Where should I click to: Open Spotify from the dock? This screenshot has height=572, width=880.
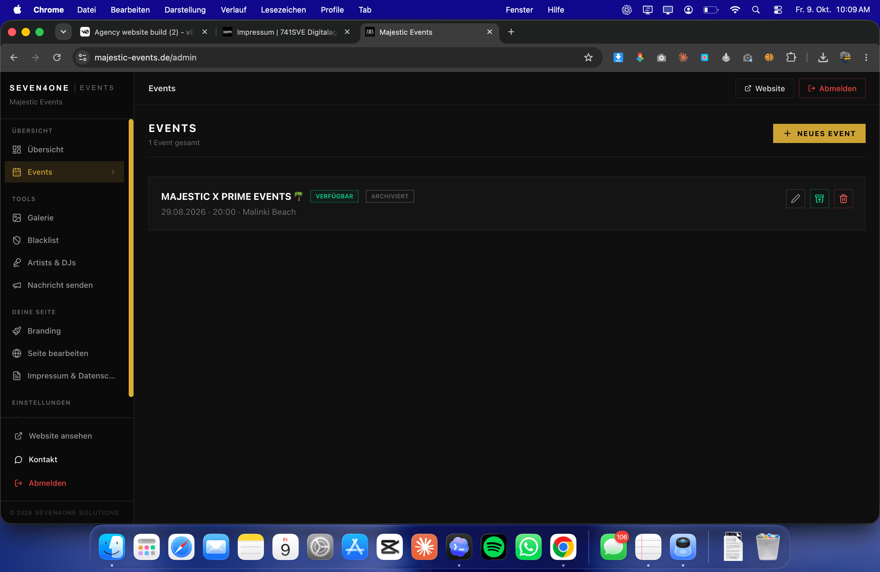point(494,547)
